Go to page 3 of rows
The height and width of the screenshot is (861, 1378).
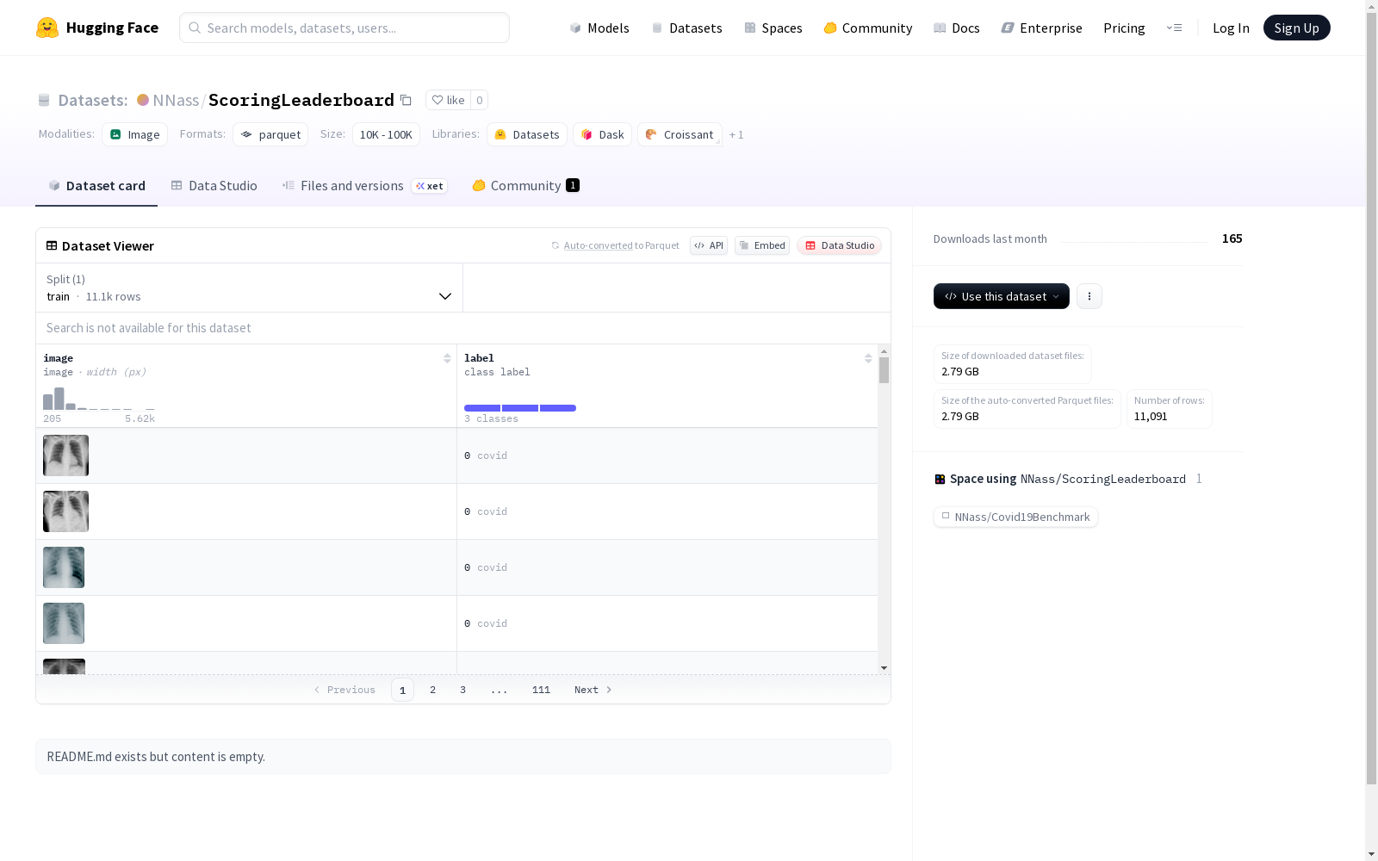462,690
